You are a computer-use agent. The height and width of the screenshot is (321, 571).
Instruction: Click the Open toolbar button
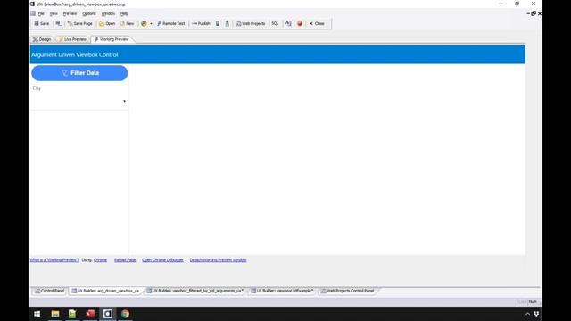coord(107,24)
